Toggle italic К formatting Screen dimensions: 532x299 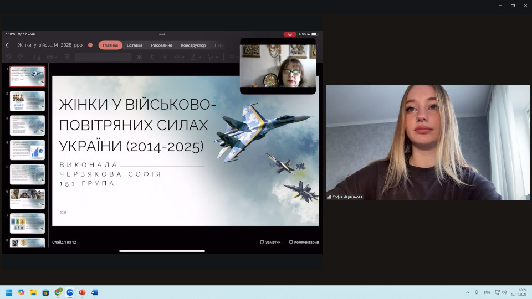click(152, 57)
